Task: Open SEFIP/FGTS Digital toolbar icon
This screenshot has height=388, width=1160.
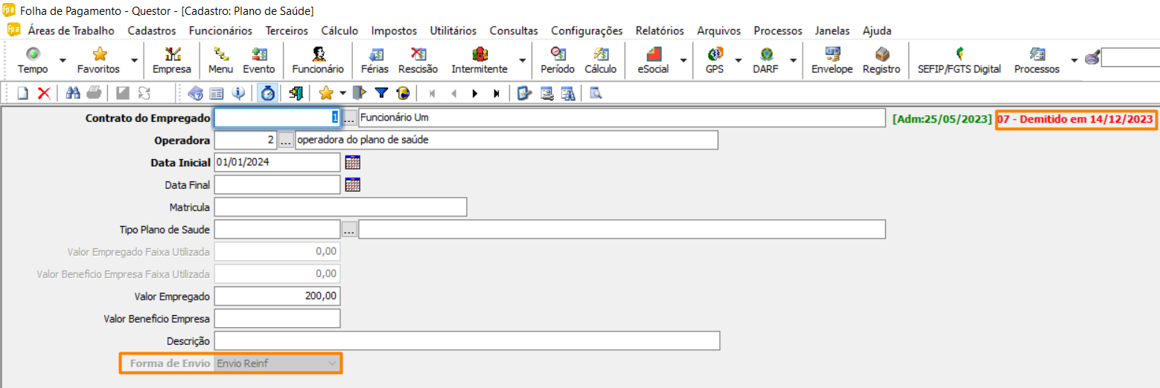Action: coord(960,60)
